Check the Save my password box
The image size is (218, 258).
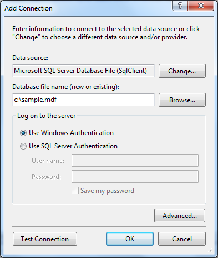point(75,191)
